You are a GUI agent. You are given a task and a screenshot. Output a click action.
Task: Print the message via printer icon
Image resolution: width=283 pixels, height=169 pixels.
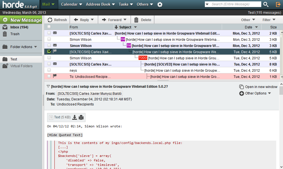click(81, 118)
